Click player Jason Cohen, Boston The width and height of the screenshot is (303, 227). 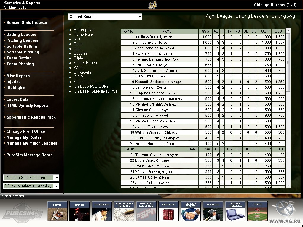pos(152,183)
